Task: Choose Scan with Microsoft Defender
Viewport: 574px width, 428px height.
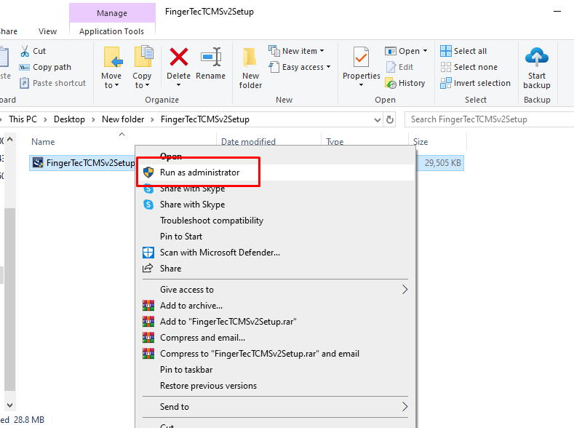Action: 275,253
